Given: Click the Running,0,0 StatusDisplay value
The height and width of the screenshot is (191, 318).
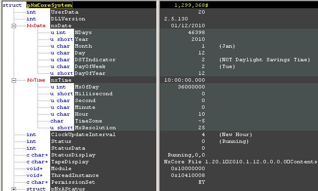Looking at the screenshot, I should pyautogui.click(x=187, y=155).
